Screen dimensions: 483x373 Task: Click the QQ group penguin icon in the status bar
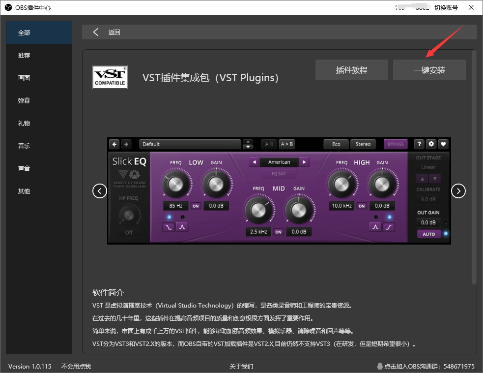tap(380, 366)
